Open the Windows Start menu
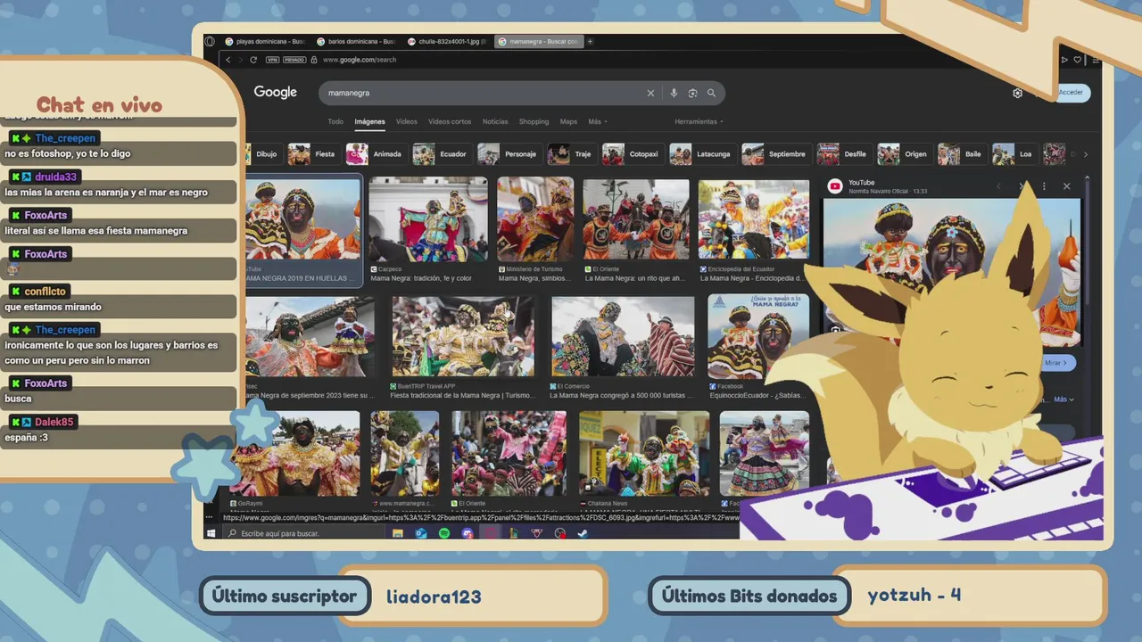This screenshot has height=642, width=1142. (211, 533)
